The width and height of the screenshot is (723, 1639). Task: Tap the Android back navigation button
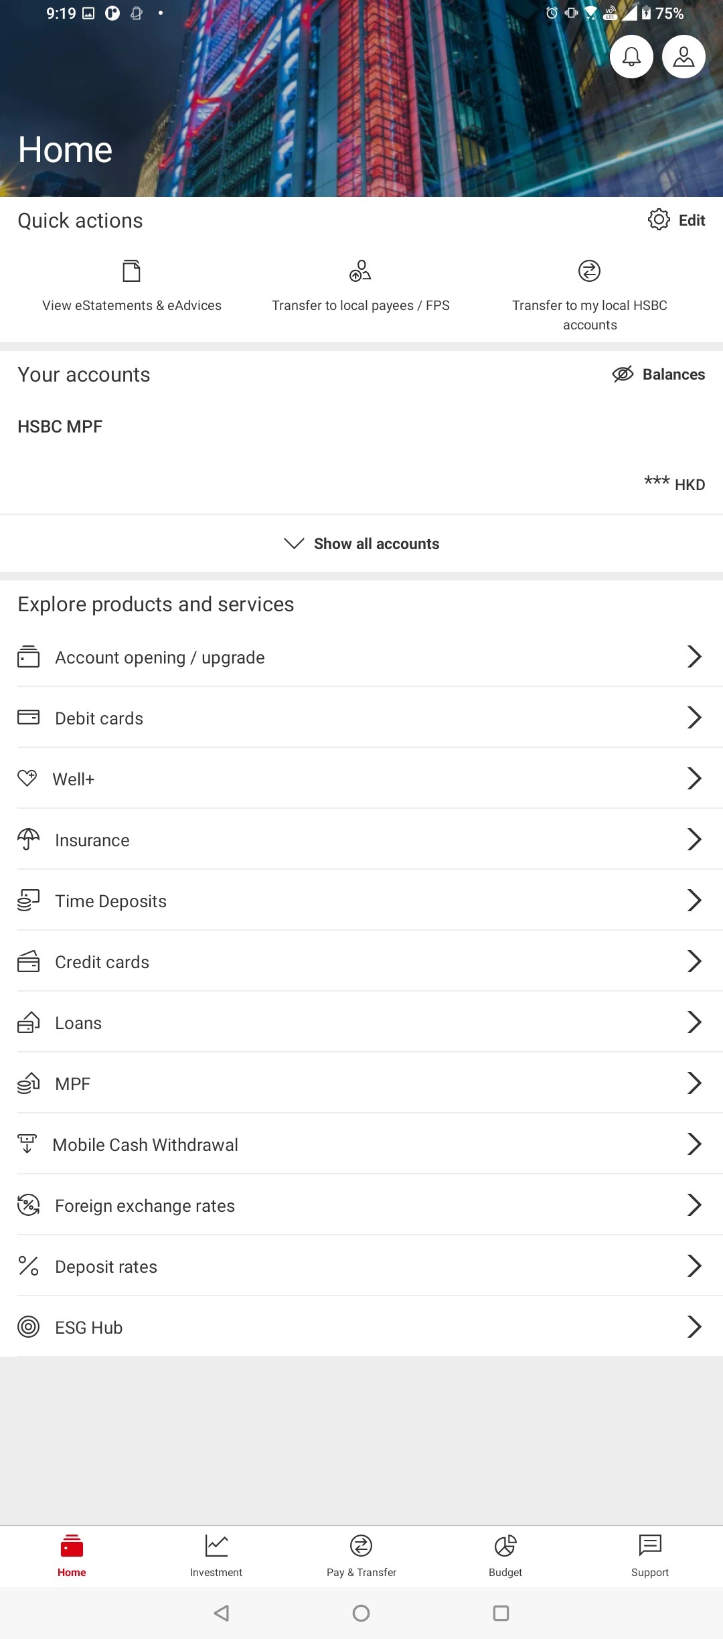pos(222,1613)
